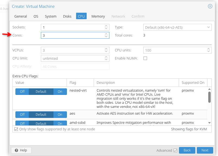Screen dimensions: 218x156
Task: Sort flags by the Flag column header
Action: [80, 83]
